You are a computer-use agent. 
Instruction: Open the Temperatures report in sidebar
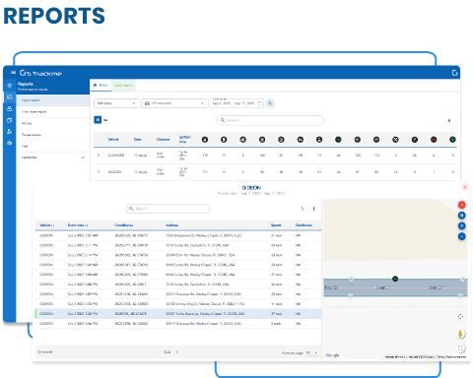(x=52, y=135)
